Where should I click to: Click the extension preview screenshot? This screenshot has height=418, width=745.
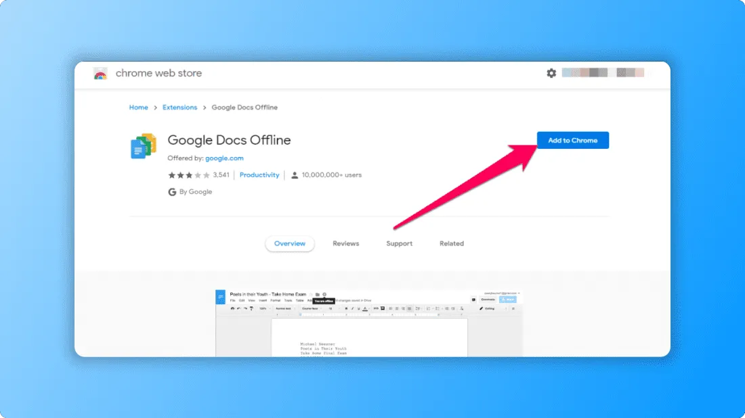point(368,323)
